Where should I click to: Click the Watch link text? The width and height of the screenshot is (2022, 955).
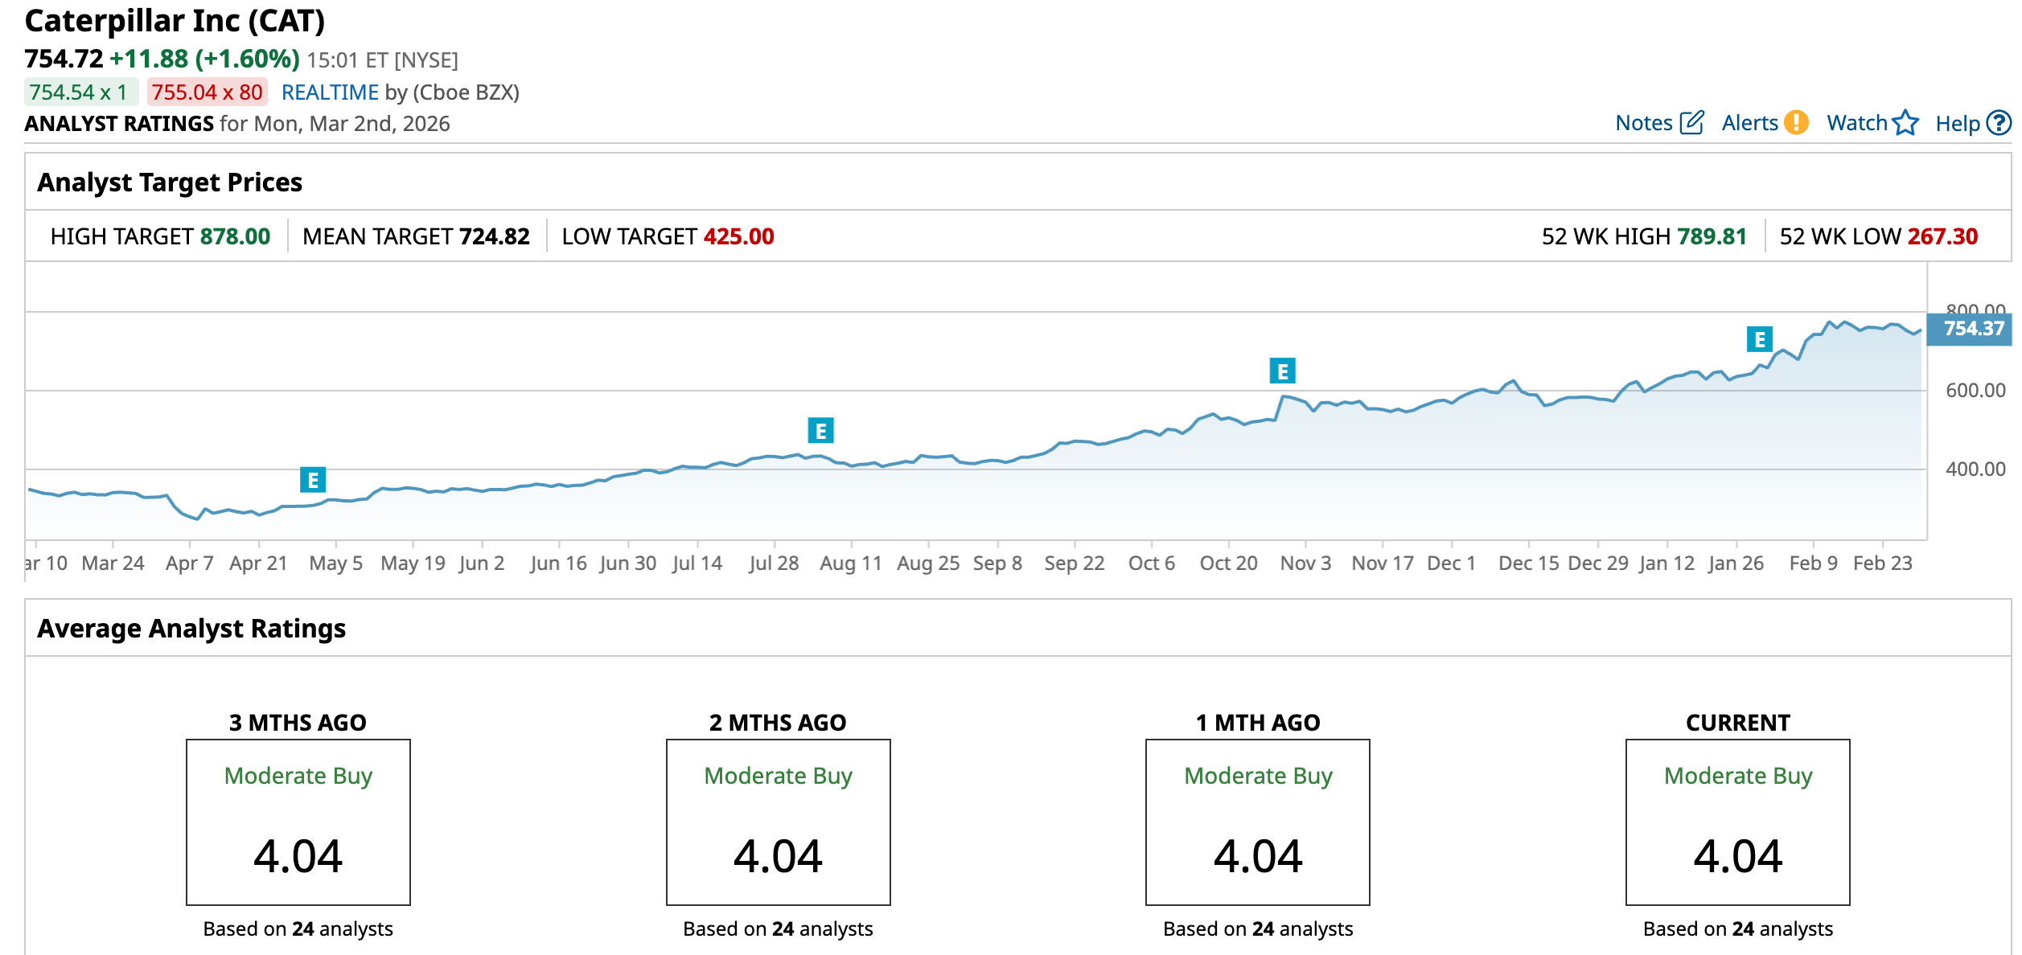tap(1856, 123)
